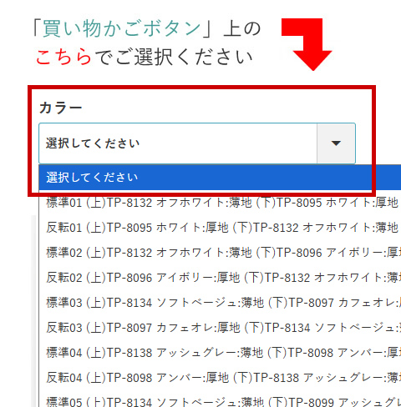Click the 買い物かごボタン heading text
The image size is (401, 407).
[121, 28]
